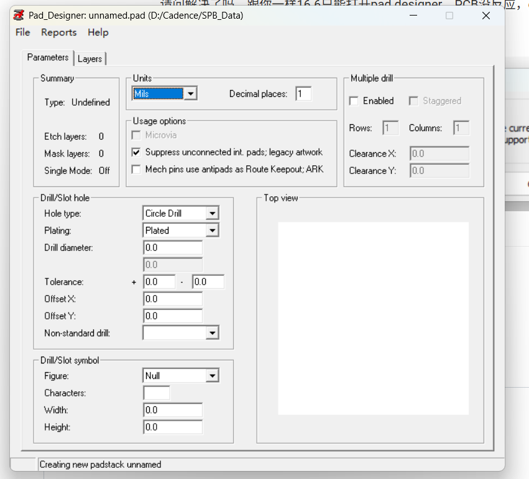
Task: Click the positive Tolerance input field
Action: click(159, 282)
